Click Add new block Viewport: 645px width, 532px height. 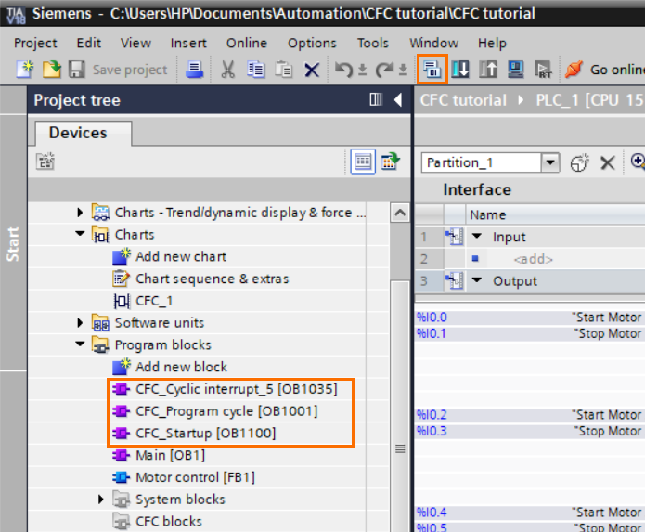(181, 367)
